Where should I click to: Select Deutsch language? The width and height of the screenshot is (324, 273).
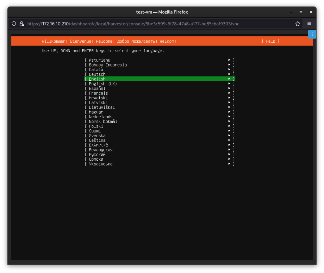click(x=159, y=74)
